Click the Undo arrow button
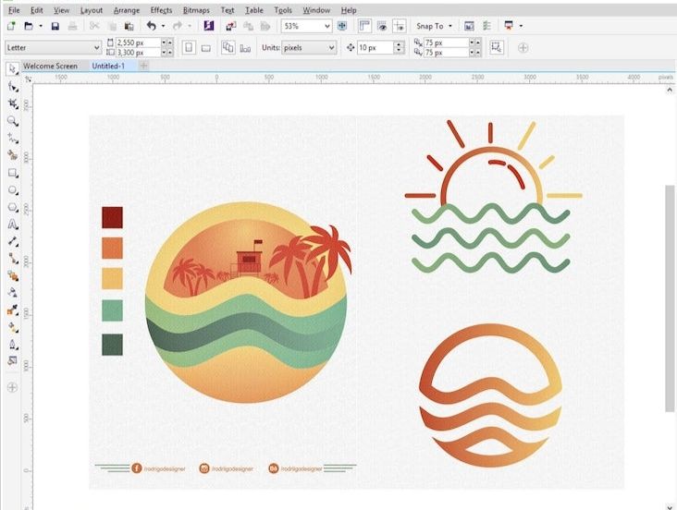The image size is (677, 510). click(x=152, y=27)
